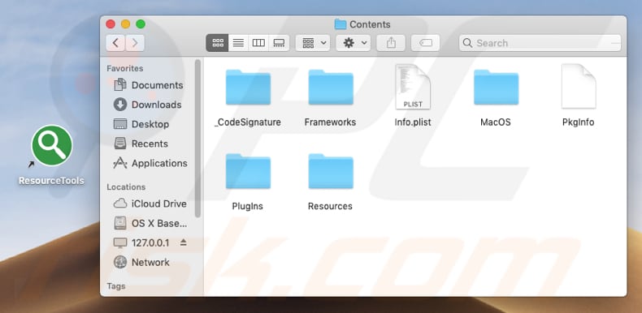Open Documents in the sidebar
Screen dimensions: 642x313
pyautogui.click(x=149, y=85)
